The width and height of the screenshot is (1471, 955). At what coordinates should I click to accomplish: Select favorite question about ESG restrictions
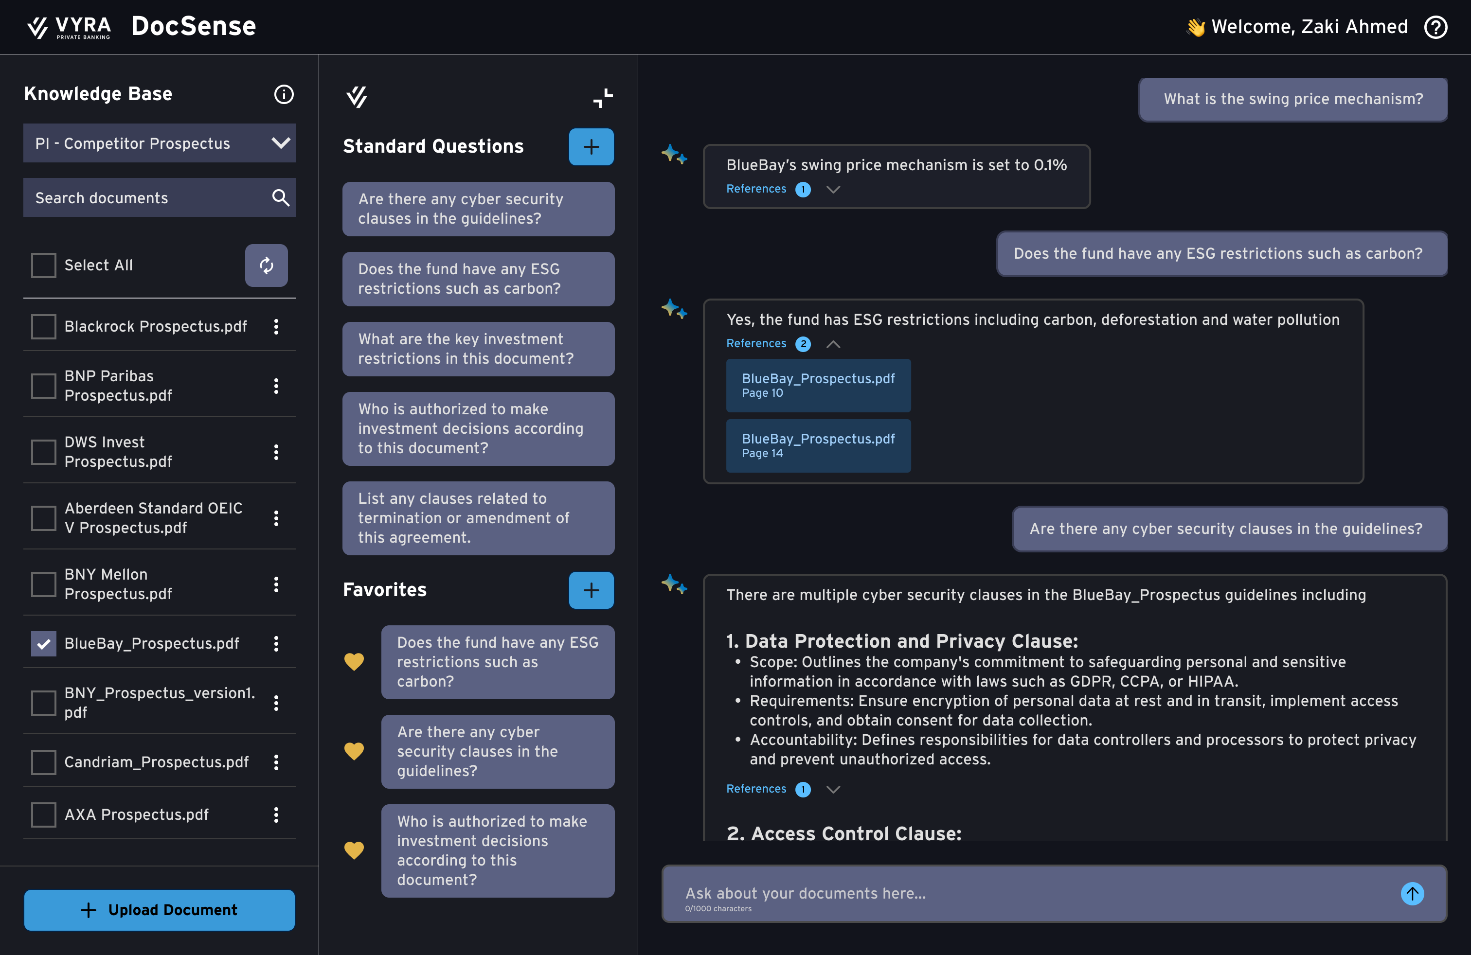tap(498, 662)
